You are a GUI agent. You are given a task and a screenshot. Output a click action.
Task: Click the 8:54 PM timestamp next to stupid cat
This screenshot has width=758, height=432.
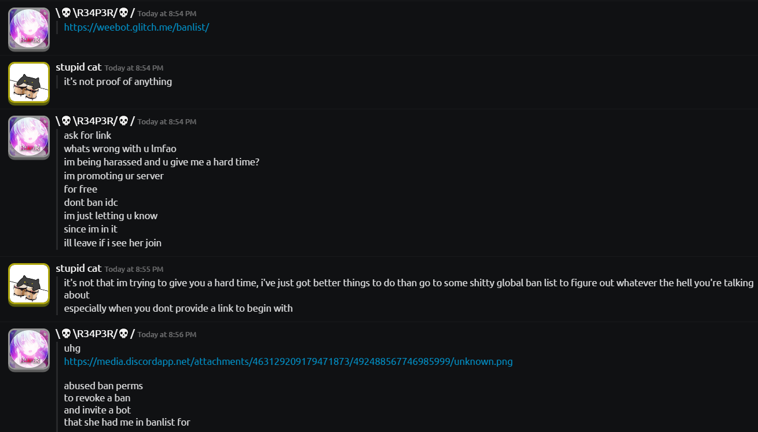[x=134, y=68]
